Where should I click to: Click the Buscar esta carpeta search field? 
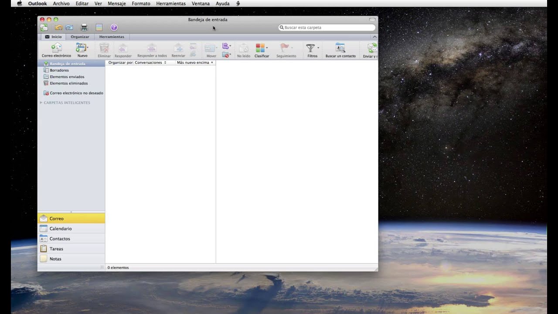(x=327, y=27)
